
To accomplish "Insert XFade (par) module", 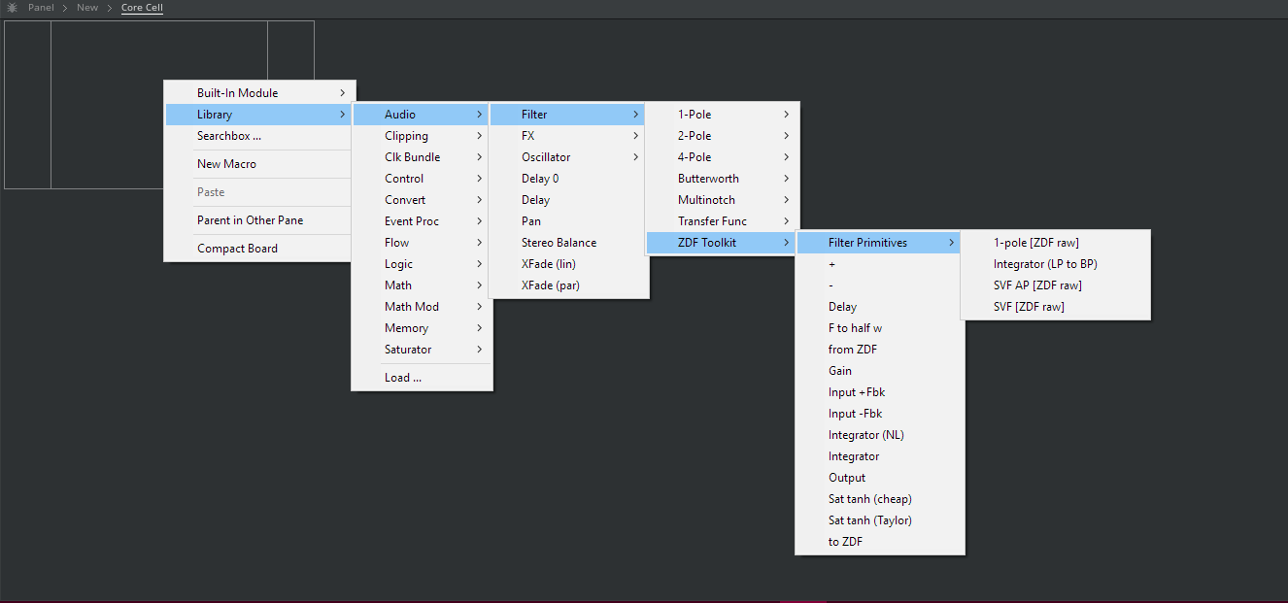I will tap(568, 285).
